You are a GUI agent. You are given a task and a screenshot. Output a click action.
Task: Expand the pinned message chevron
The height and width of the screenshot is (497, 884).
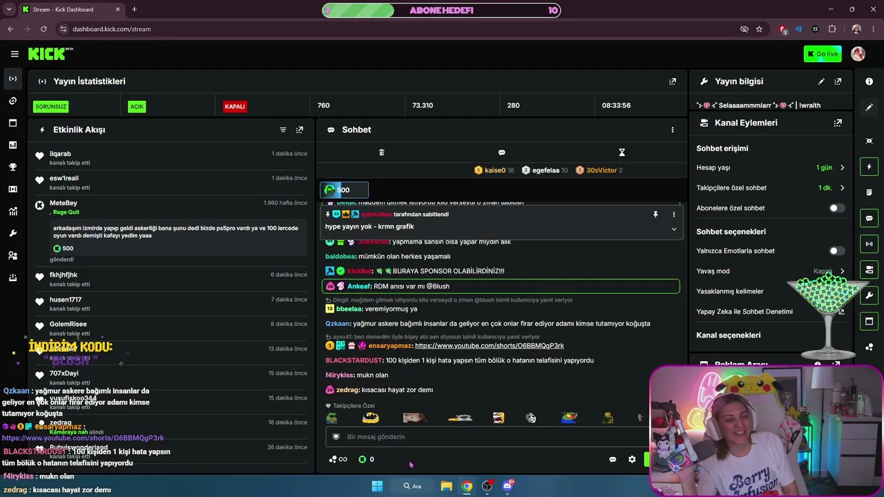(x=673, y=229)
